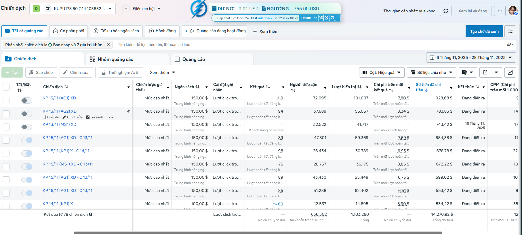Switch on KP 13/11 (MS1) XD campaign
This screenshot has width=522, height=235.
pyautogui.click(x=27, y=127)
